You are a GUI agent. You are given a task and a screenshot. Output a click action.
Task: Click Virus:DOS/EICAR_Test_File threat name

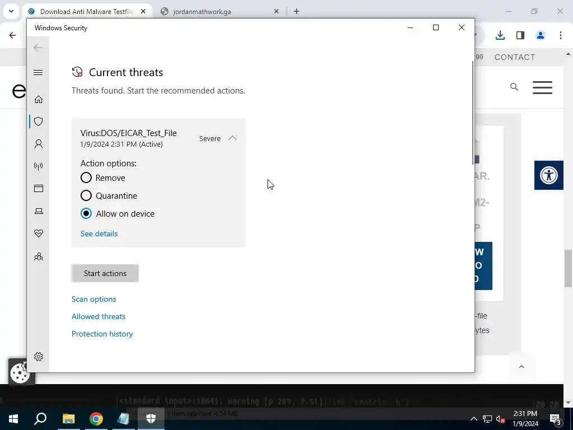[x=129, y=133]
